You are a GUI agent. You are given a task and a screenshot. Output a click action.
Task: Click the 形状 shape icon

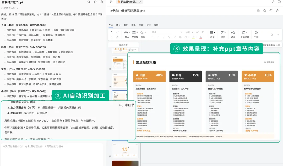pyautogui.click(x=142, y=33)
